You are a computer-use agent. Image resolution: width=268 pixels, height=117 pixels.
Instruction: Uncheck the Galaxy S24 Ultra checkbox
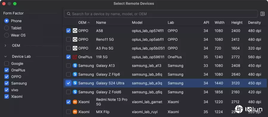[68, 83]
